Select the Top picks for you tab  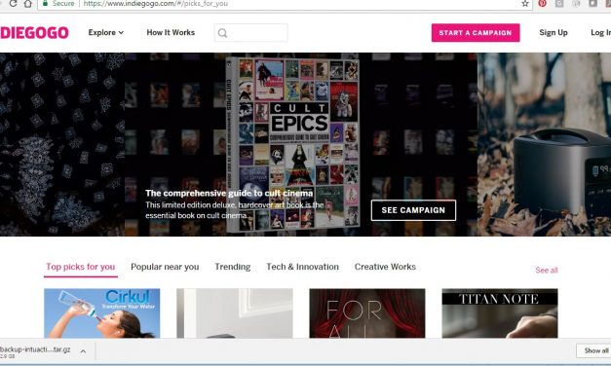(81, 267)
